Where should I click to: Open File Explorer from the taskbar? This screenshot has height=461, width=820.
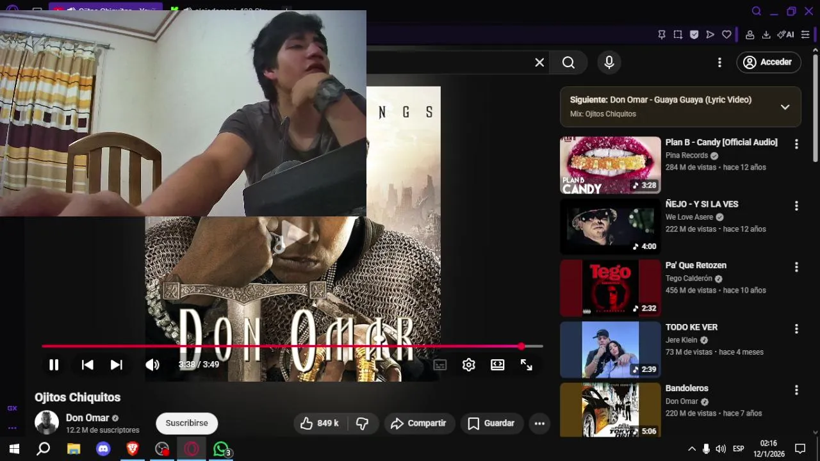74,449
